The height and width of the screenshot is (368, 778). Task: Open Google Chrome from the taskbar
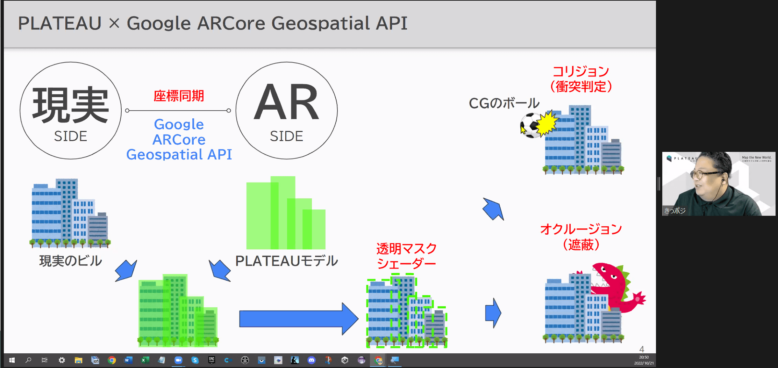(112, 360)
